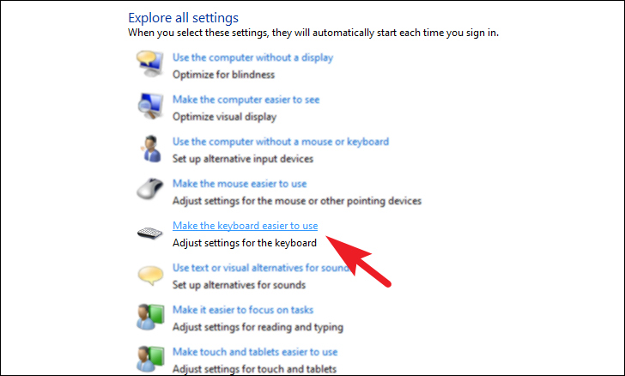Click the icon beside touch and tablets
Screen dimensions: 625x376
[150, 359]
